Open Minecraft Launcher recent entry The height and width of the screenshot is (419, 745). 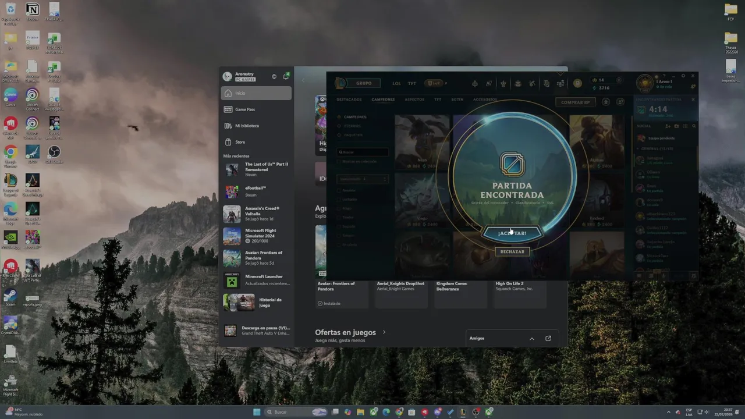click(x=257, y=280)
